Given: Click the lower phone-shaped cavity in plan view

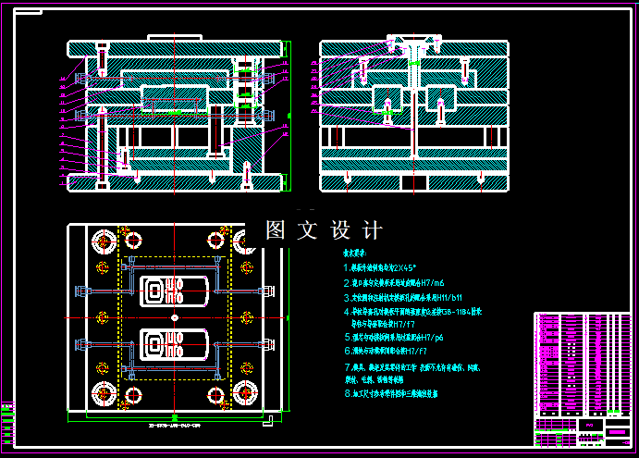Looking at the screenshot, I should click(x=175, y=345).
